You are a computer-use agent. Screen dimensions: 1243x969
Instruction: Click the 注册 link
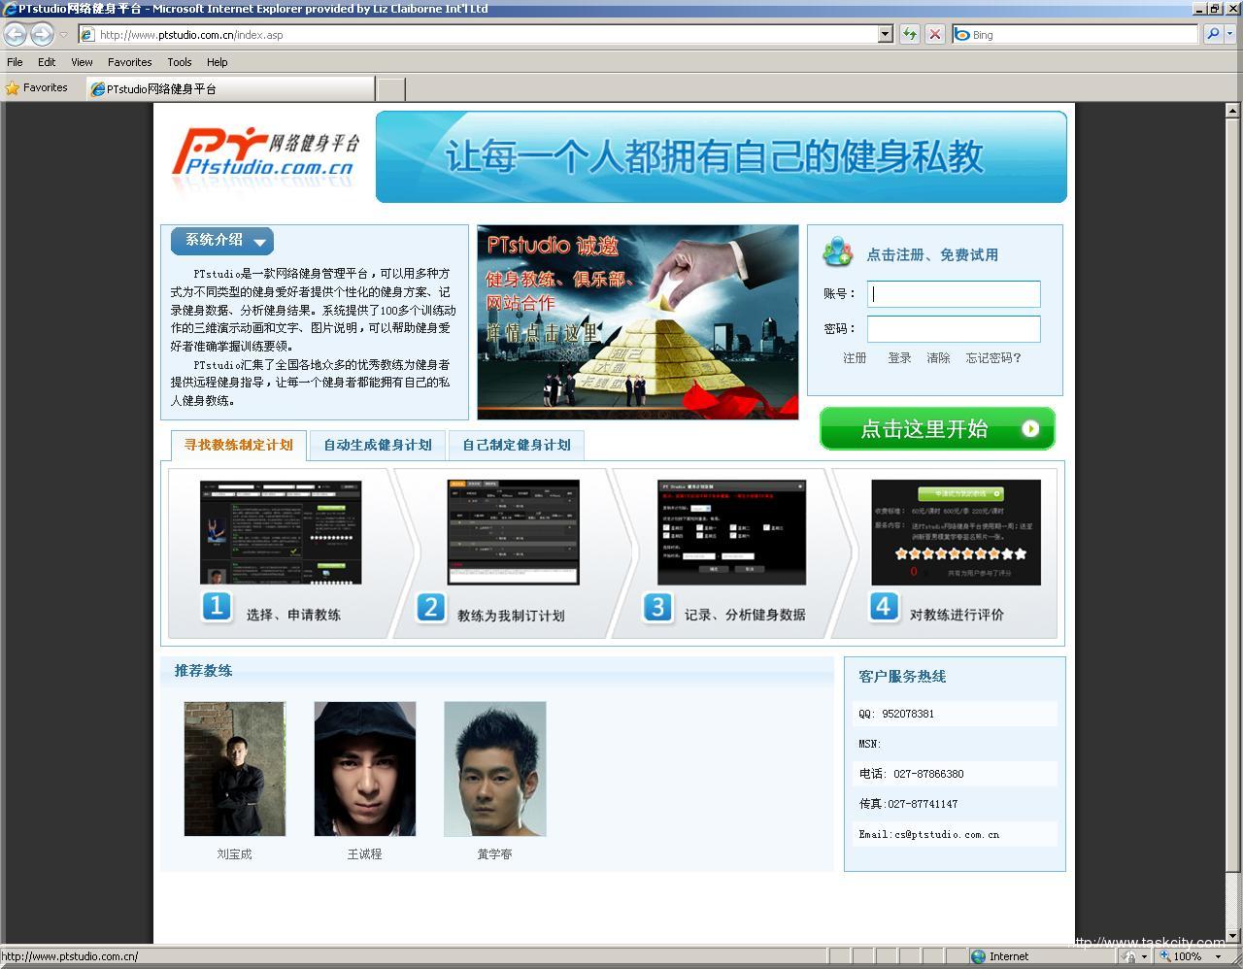click(855, 358)
